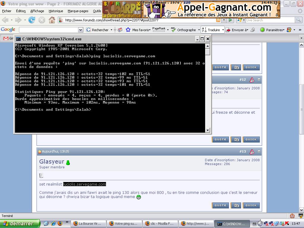This screenshot has height=228, width=304.
Task: Click the Windows démarrer start button
Action: click(20, 224)
